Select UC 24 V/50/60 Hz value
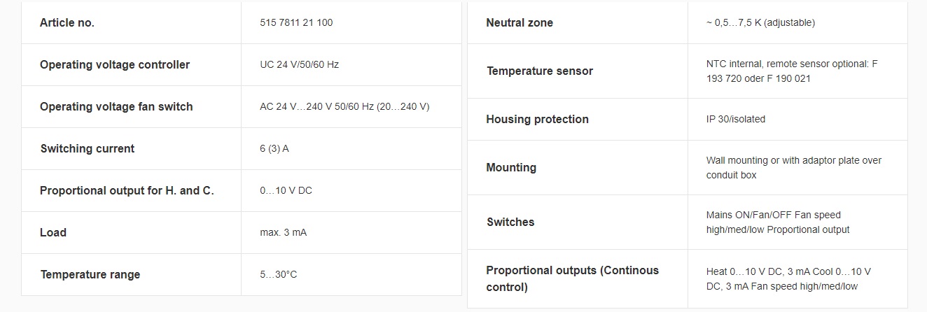 click(299, 64)
